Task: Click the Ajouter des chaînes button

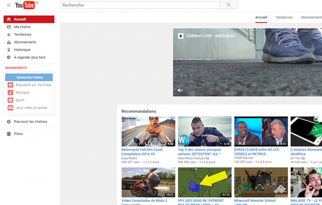Action: pos(29,77)
